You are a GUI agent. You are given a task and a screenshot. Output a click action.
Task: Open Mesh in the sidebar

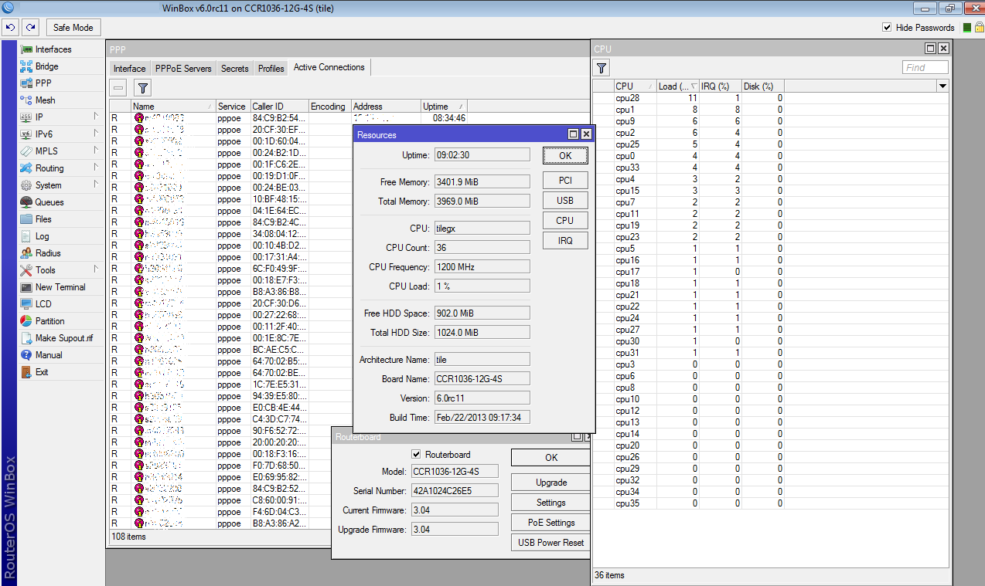coord(45,100)
